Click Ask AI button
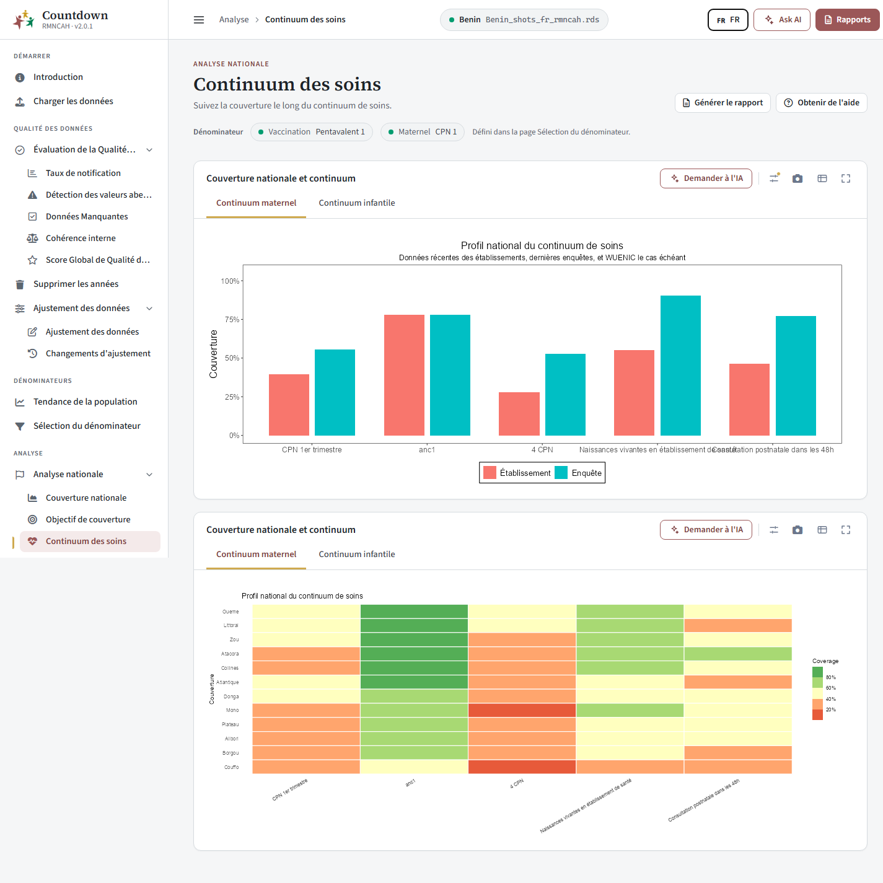This screenshot has width=883, height=883. click(x=782, y=20)
